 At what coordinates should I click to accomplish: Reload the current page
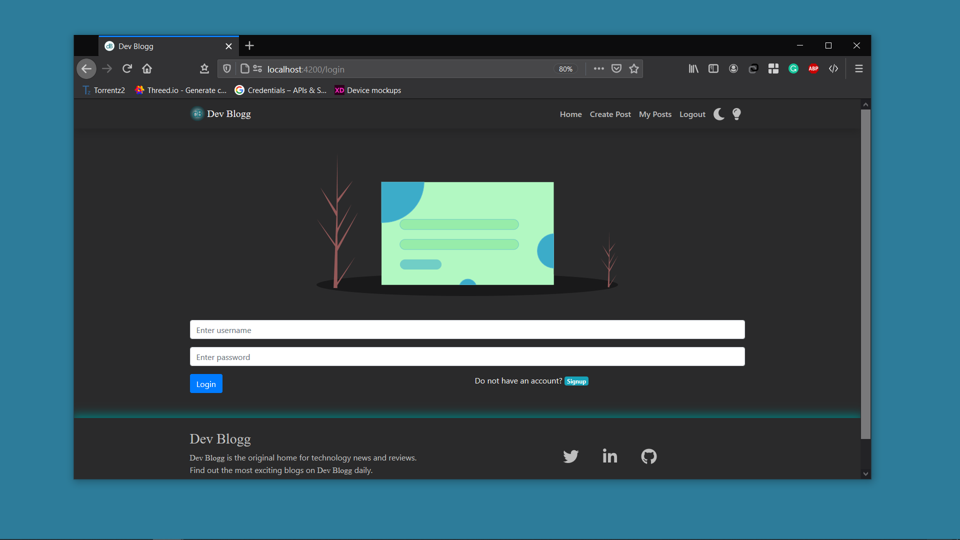(x=127, y=69)
